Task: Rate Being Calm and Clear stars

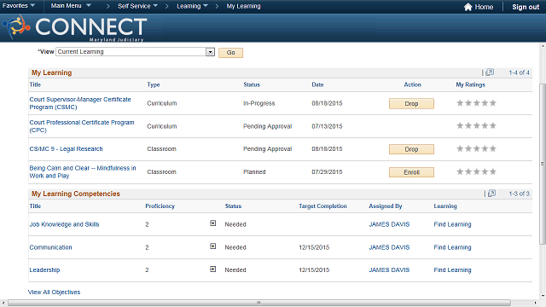Action: click(476, 171)
